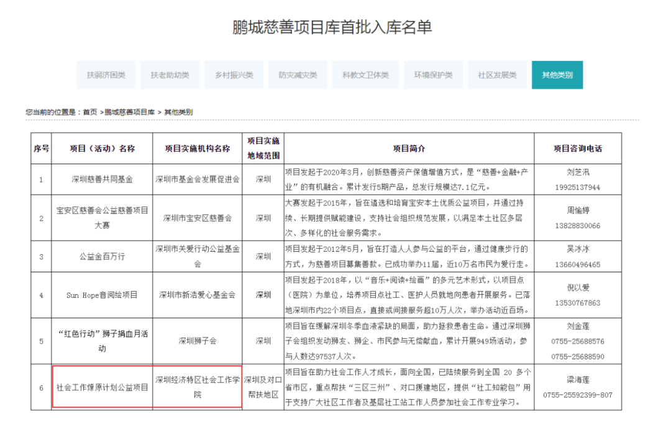Click 其他类别 in the breadcrumb
671x429 pixels.
pos(178,112)
